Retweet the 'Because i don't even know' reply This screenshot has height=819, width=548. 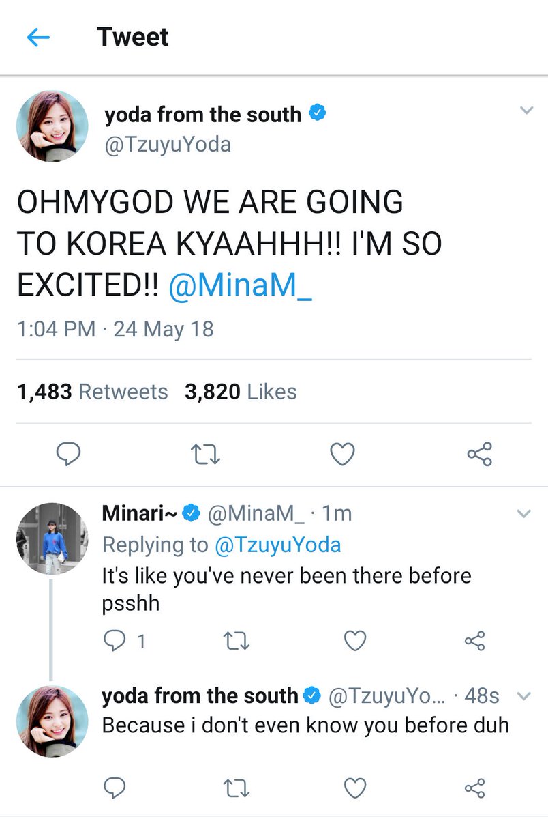(x=237, y=788)
